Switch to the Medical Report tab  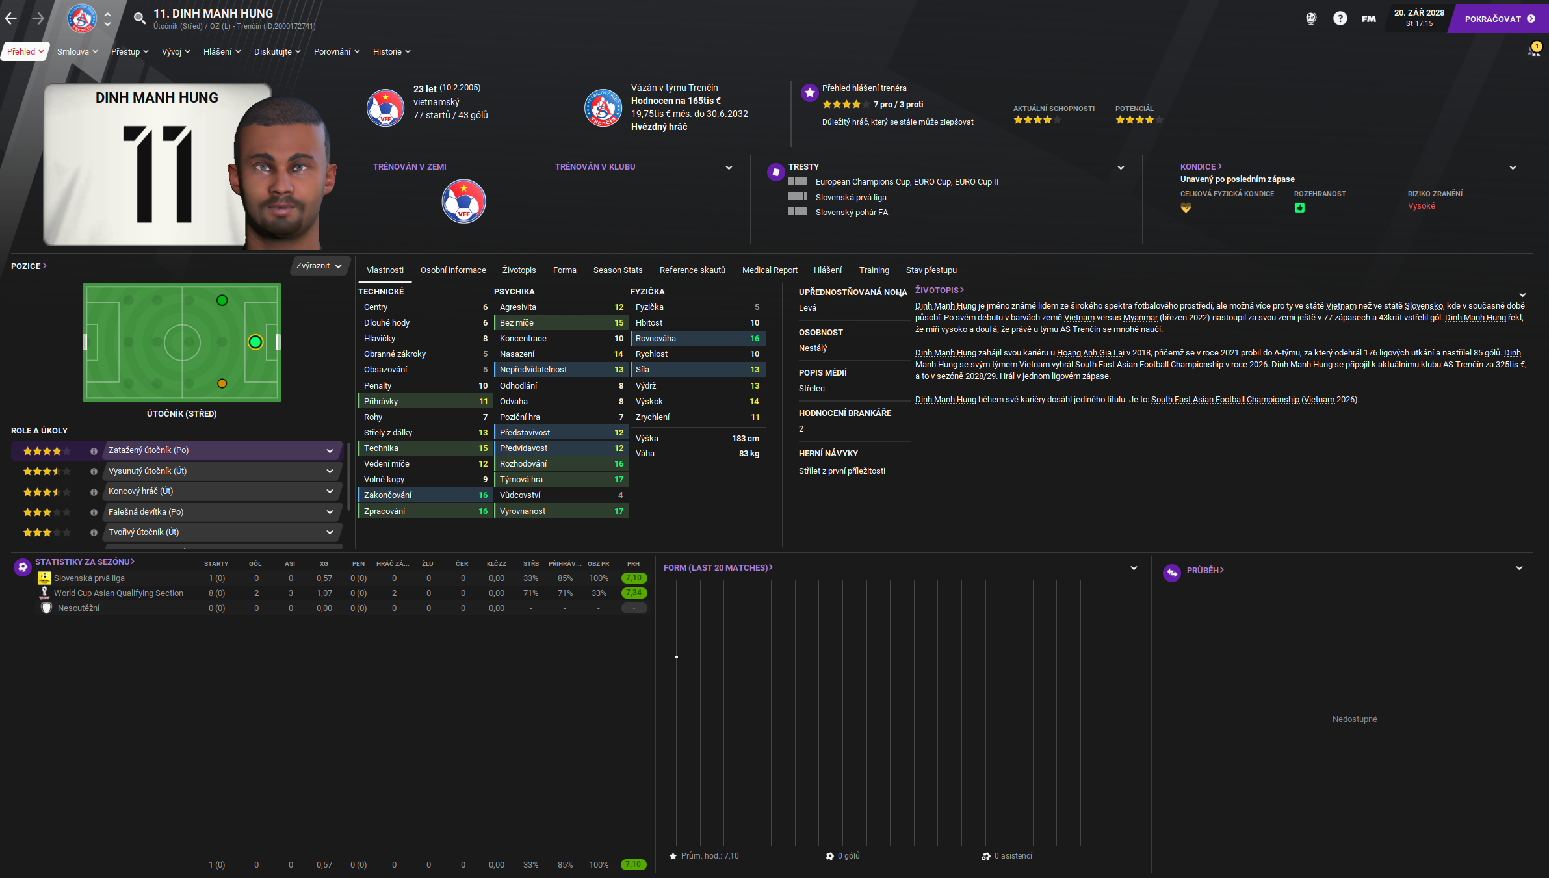tap(769, 270)
